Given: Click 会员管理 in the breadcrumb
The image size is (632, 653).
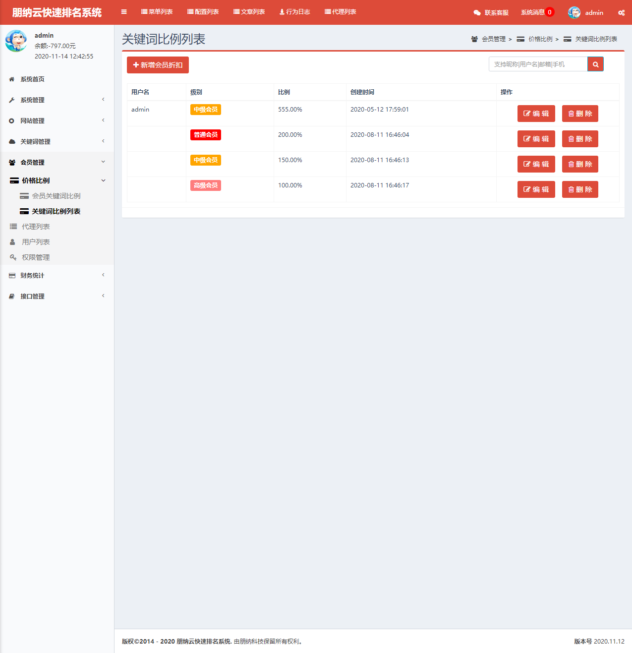Looking at the screenshot, I should tap(494, 39).
